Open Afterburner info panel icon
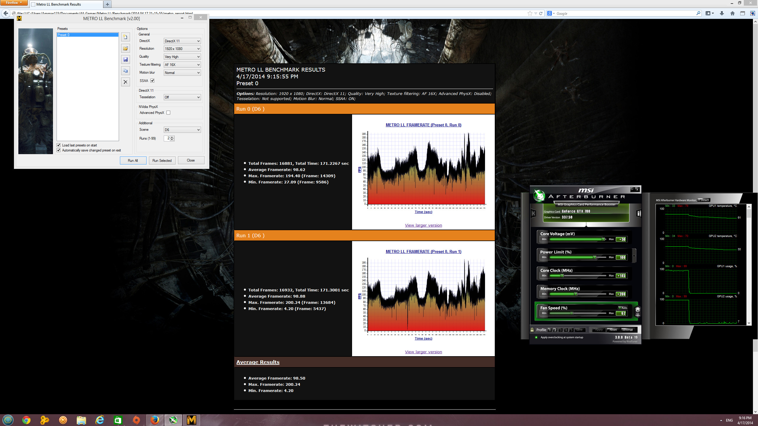This screenshot has width=758, height=426. point(639,213)
